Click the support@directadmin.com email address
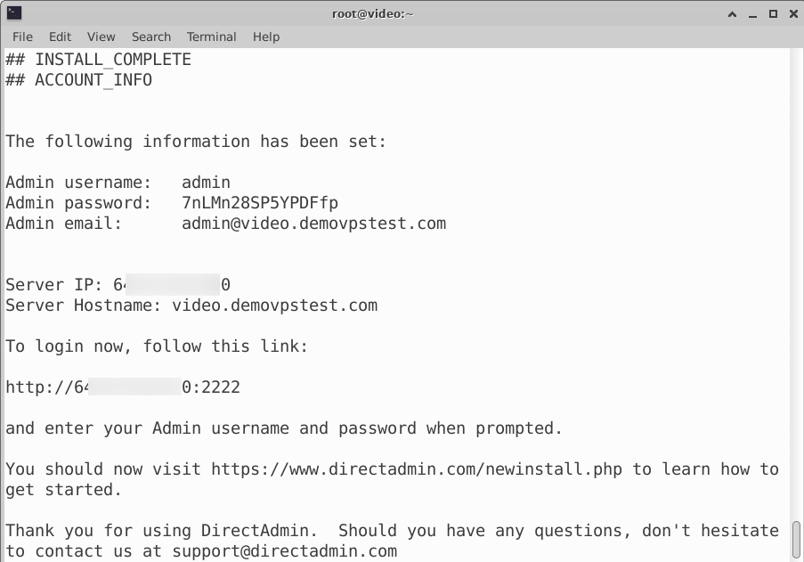The width and height of the screenshot is (804, 562). point(285,551)
